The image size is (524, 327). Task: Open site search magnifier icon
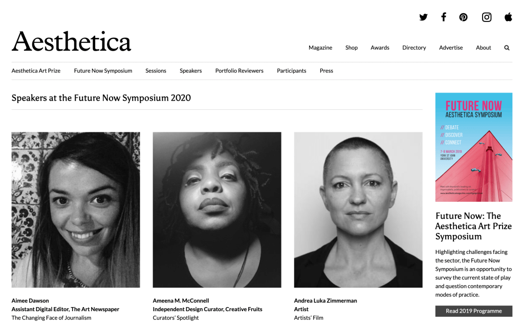click(507, 48)
